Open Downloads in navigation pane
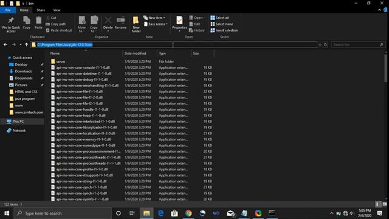The image size is (389, 219). [23, 71]
